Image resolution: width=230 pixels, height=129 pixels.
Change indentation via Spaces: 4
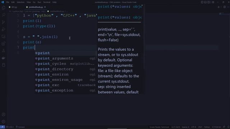[185, 127]
